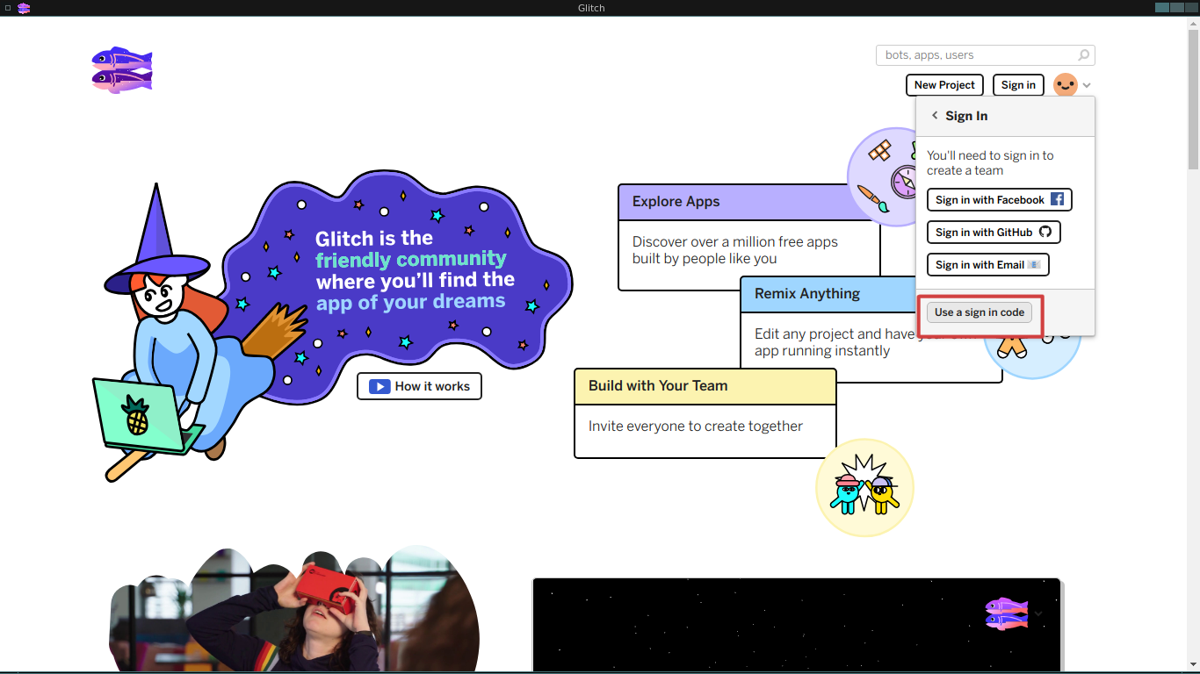The image size is (1200, 674).
Task: Click the Glitch fish logo in header
Action: (122, 70)
